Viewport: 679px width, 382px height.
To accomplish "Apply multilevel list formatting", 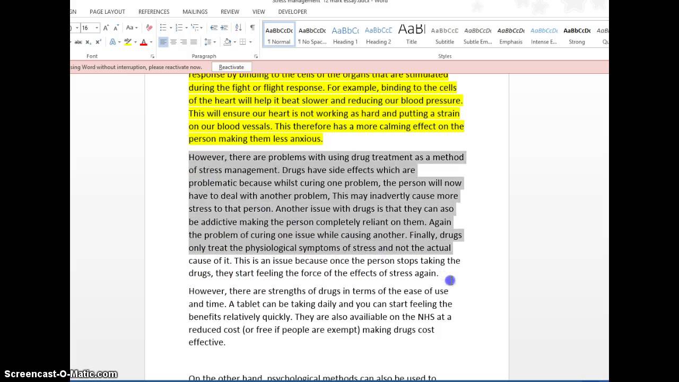I will click(195, 28).
